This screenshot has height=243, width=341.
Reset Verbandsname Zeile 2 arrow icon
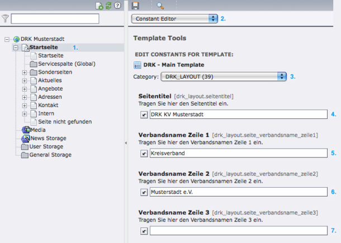coord(144,192)
